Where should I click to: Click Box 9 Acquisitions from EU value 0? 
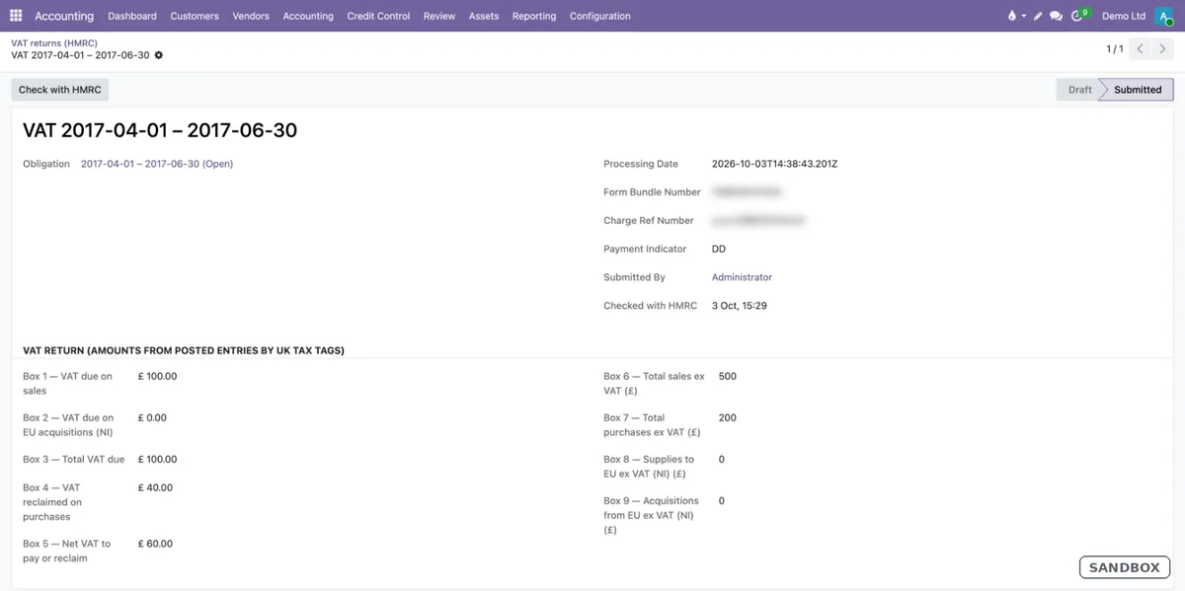[722, 500]
